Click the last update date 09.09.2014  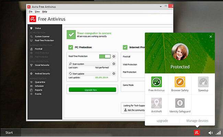pyautogui.click(x=102, y=78)
